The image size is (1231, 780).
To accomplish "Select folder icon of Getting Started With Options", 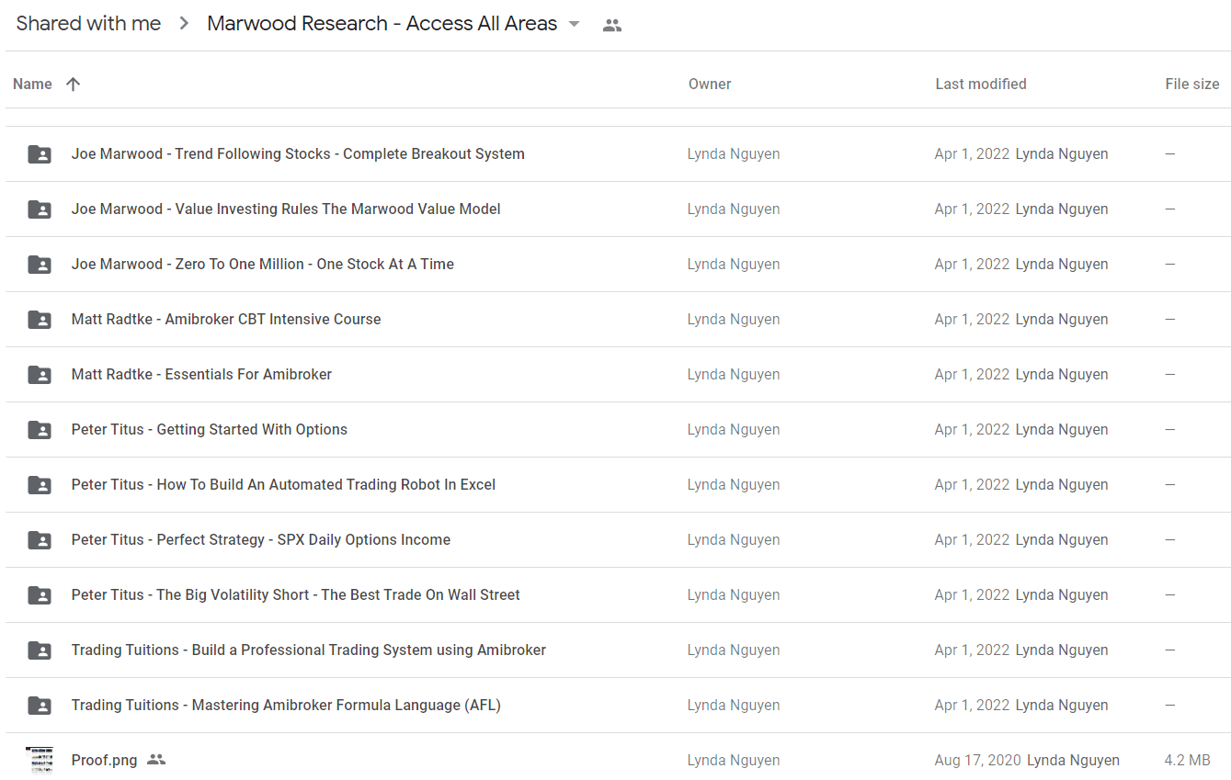I will point(40,430).
